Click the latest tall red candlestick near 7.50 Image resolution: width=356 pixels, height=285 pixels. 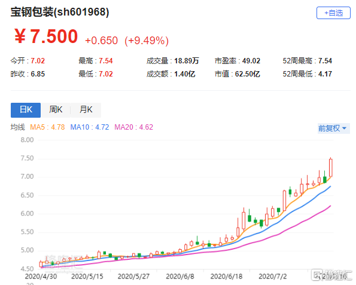(330, 168)
